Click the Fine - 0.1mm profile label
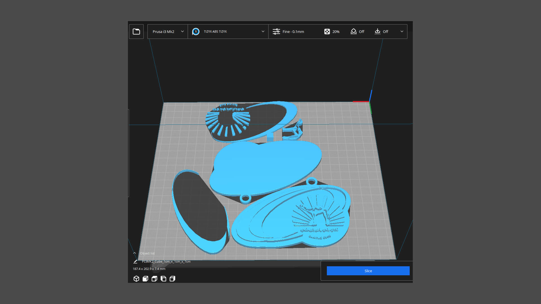The height and width of the screenshot is (304, 541). coord(293,32)
